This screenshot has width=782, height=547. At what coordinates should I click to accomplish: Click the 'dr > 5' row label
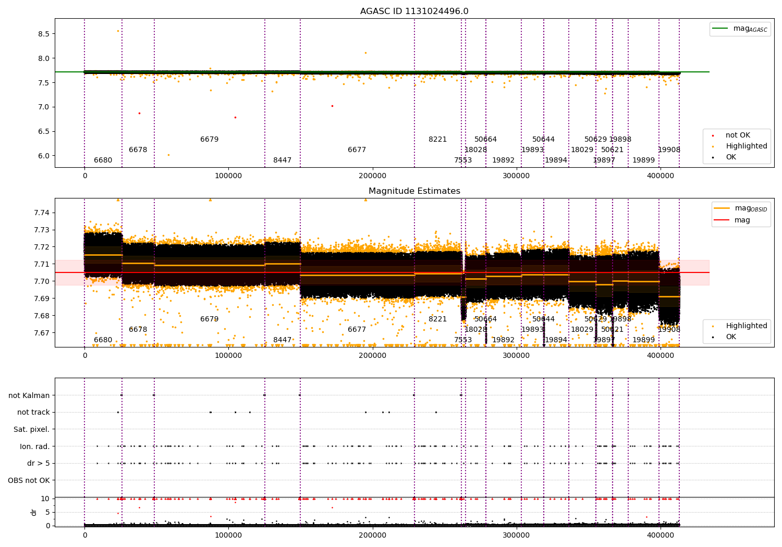click(x=39, y=464)
